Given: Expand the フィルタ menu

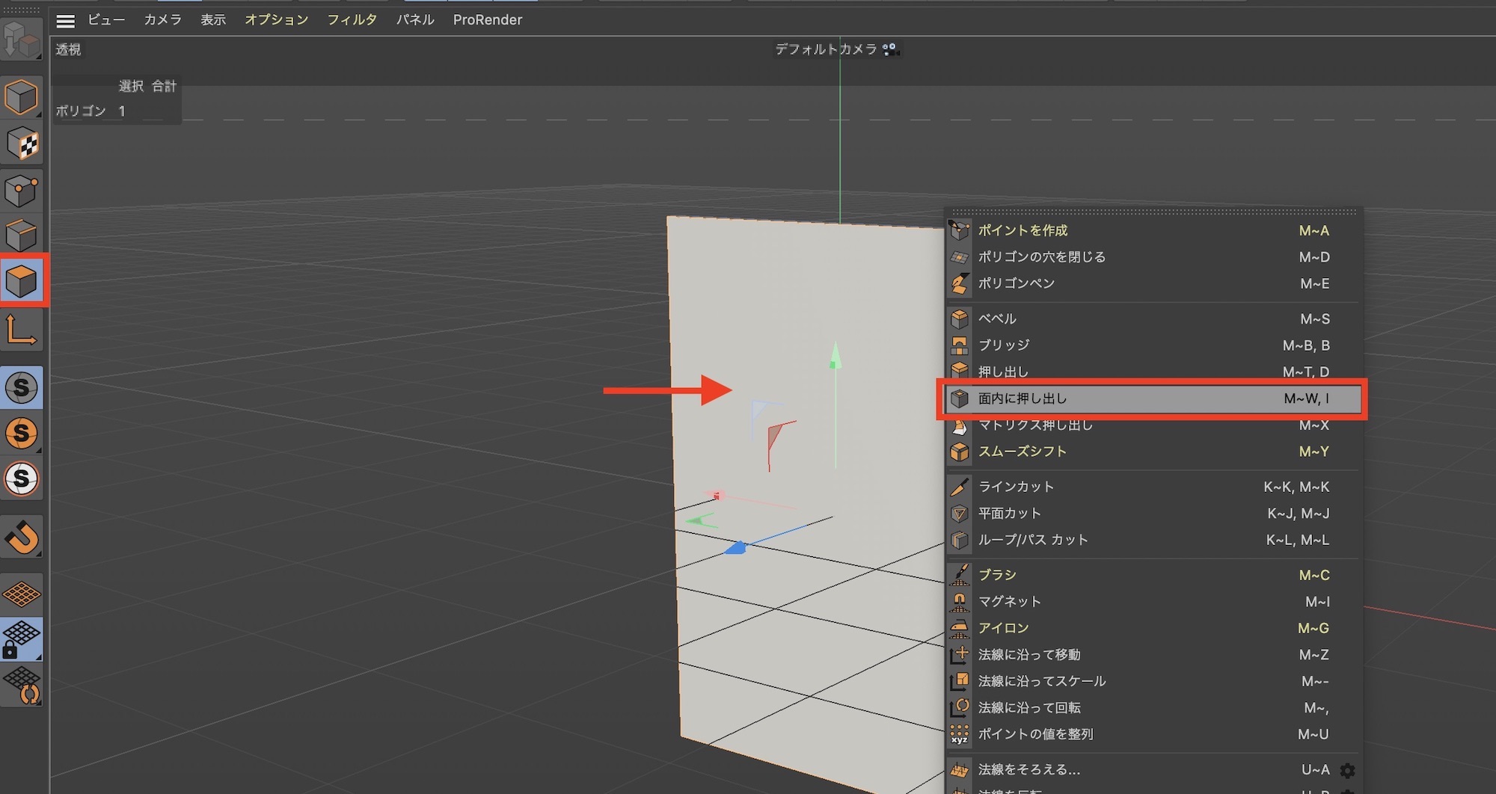Looking at the screenshot, I should click(352, 20).
